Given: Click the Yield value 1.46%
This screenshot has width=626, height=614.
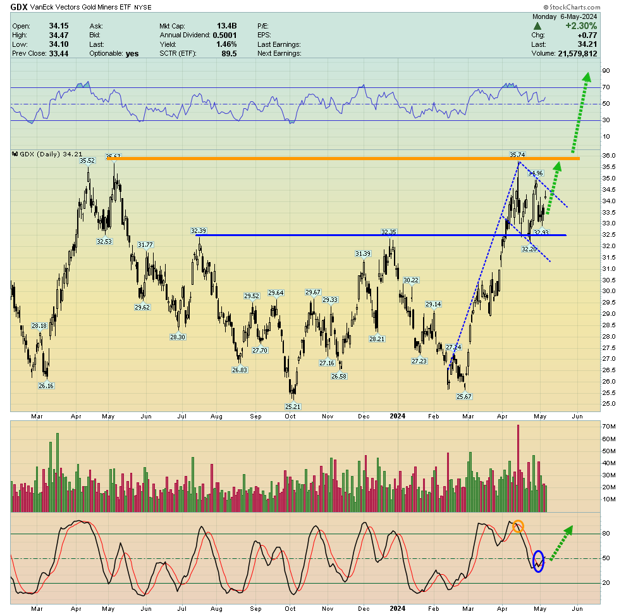Looking at the screenshot, I should pyautogui.click(x=226, y=44).
